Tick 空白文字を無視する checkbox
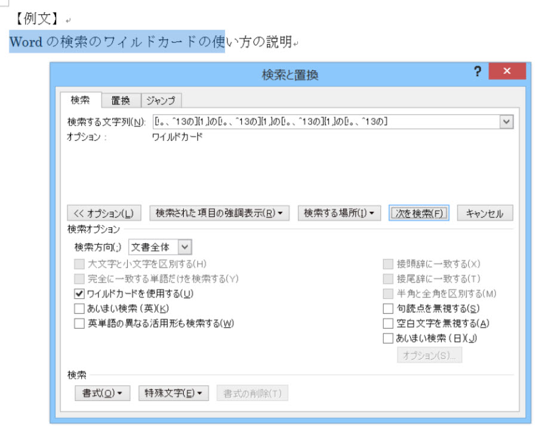This screenshot has height=430, width=539. tap(388, 323)
